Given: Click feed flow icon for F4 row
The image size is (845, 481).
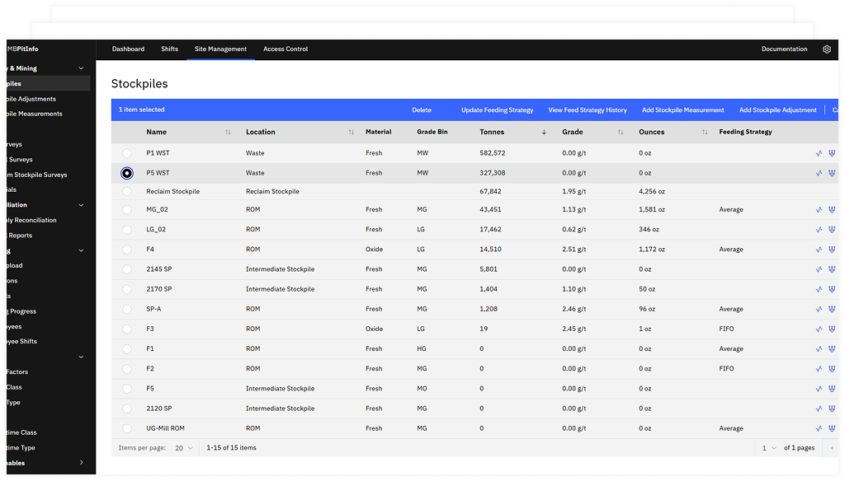Looking at the screenshot, I should click(832, 250).
